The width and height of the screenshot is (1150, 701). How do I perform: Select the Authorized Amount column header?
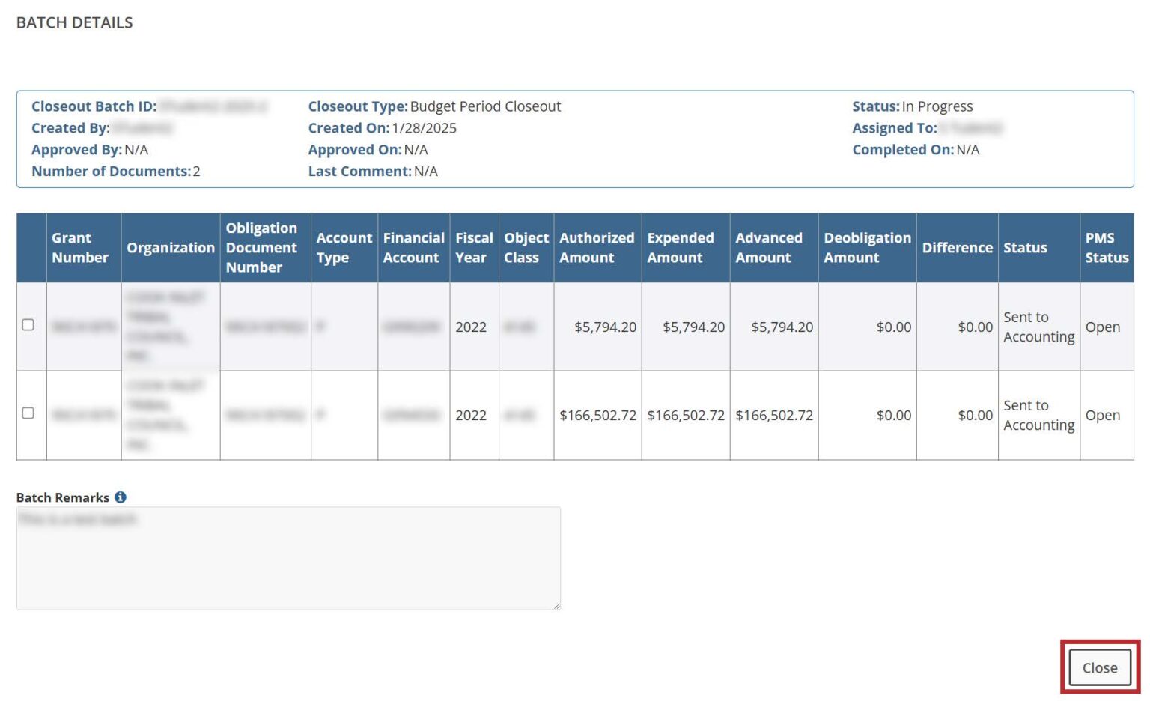tap(597, 248)
